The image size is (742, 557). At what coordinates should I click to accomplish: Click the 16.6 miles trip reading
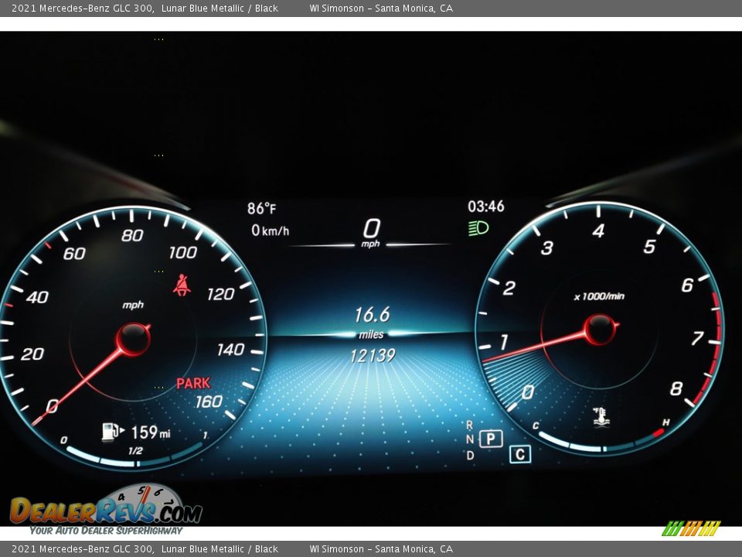[x=372, y=322]
